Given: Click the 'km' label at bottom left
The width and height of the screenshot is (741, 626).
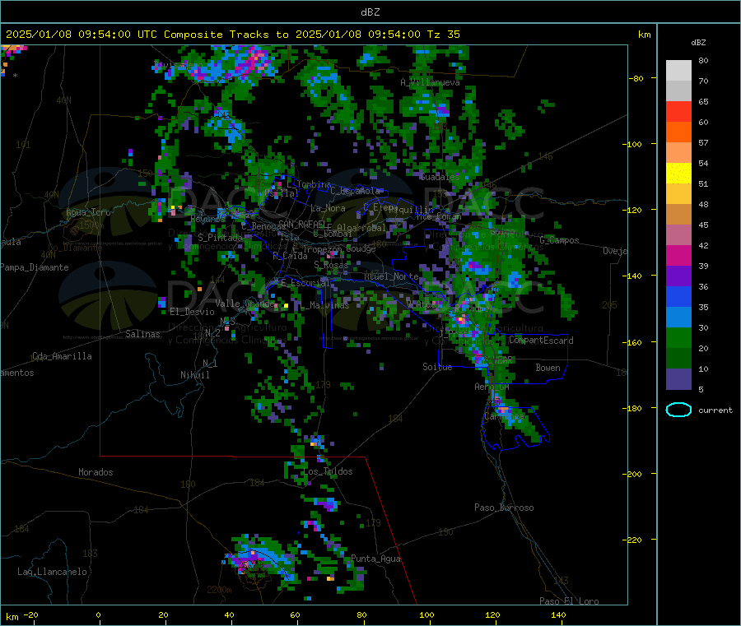Looking at the screenshot, I should click(x=12, y=617).
